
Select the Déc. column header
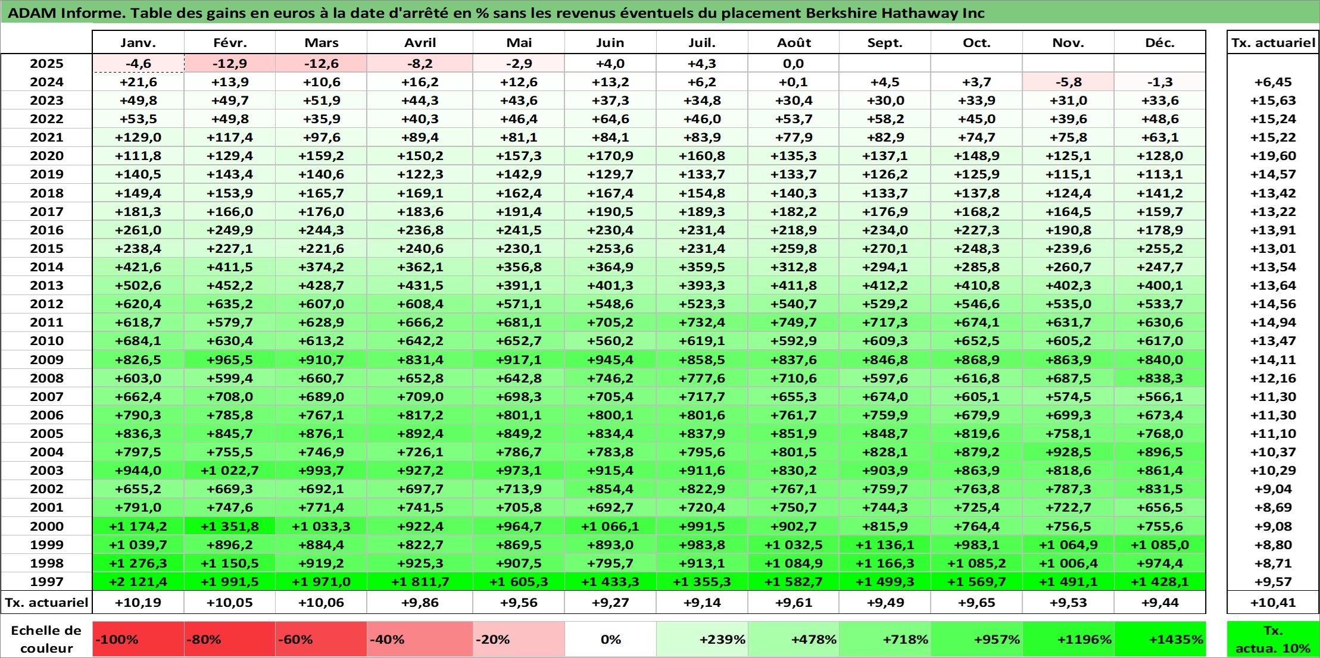(1160, 43)
